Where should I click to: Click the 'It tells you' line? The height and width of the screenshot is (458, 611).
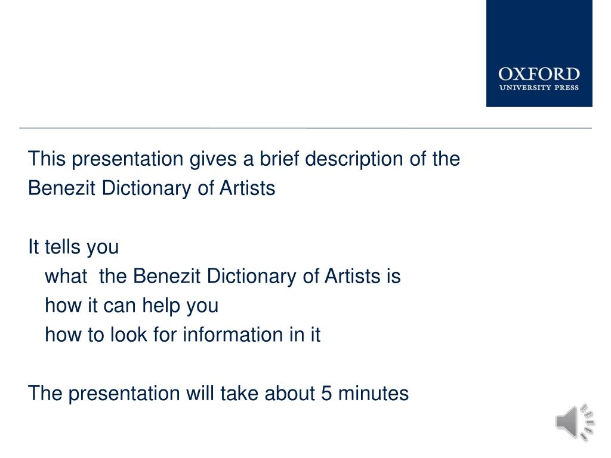click(x=73, y=247)
